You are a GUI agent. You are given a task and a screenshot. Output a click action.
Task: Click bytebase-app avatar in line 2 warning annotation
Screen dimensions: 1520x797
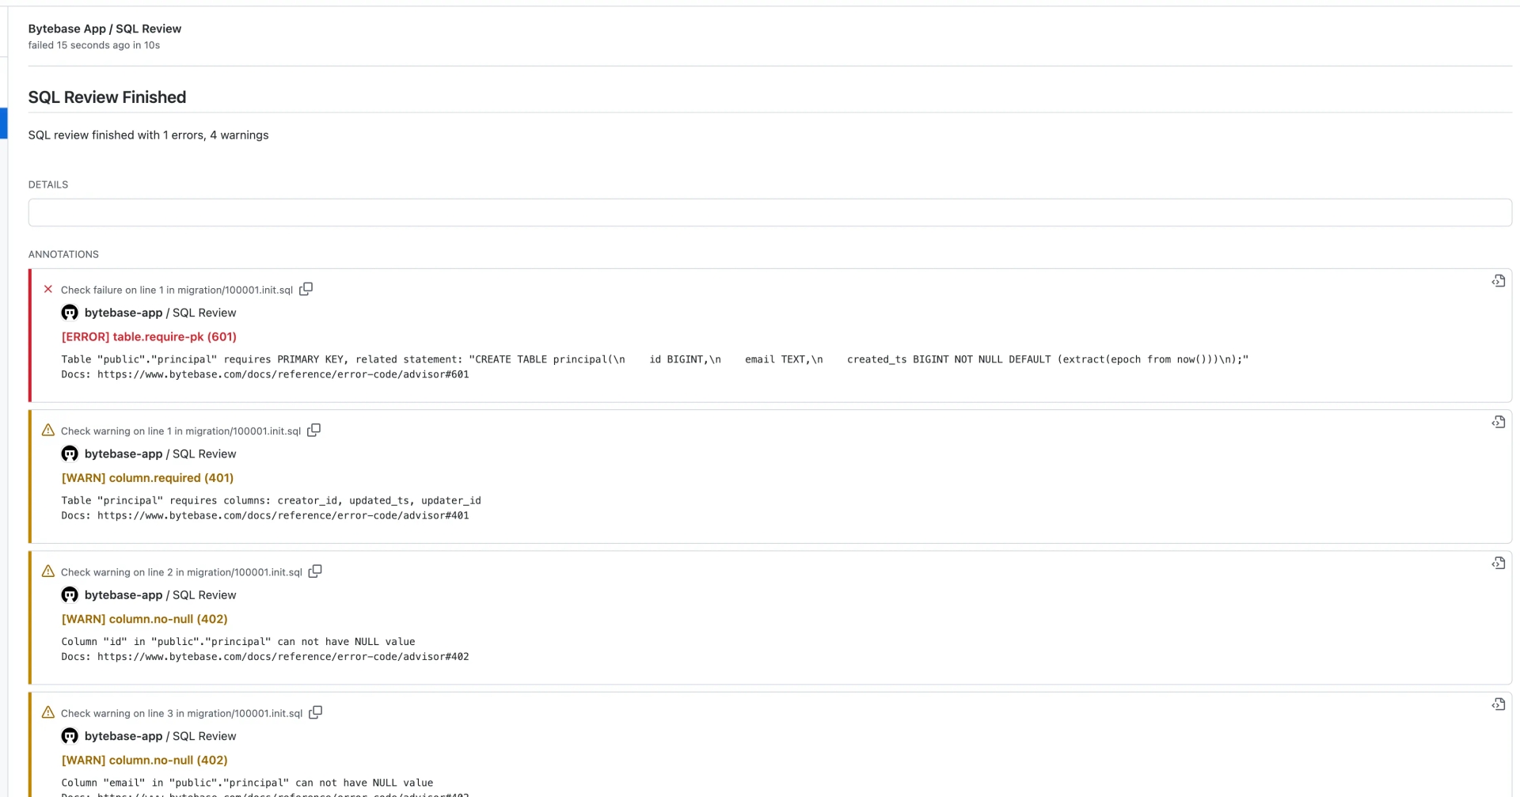point(70,594)
